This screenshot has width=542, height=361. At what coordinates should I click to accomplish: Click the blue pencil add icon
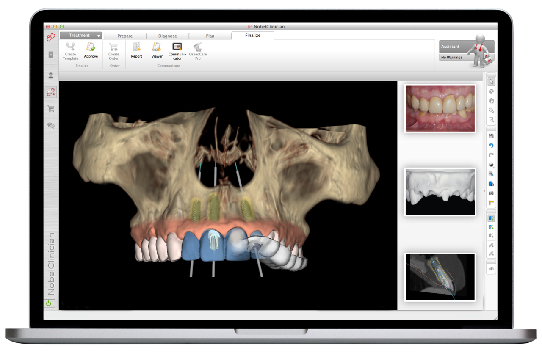click(x=491, y=228)
